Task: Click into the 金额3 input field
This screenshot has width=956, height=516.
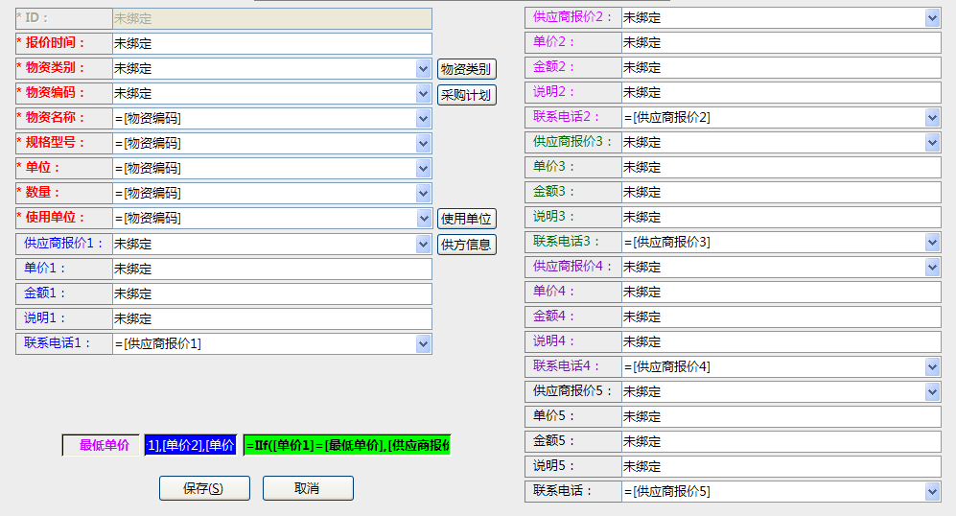Action: coord(781,193)
